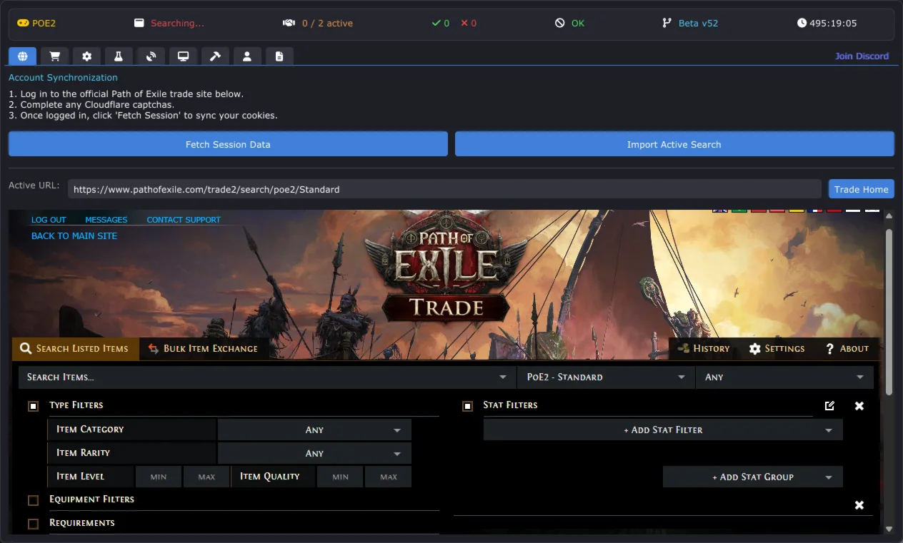Click the vertical scrollbar thumb
This screenshot has width=903, height=543.
coord(889,312)
